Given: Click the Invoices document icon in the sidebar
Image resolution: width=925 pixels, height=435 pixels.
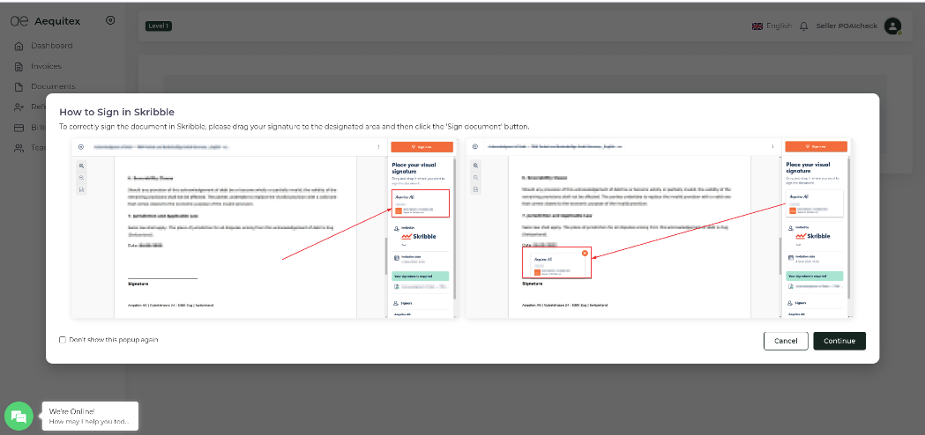Looking at the screenshot, I should tap(19, 67).
